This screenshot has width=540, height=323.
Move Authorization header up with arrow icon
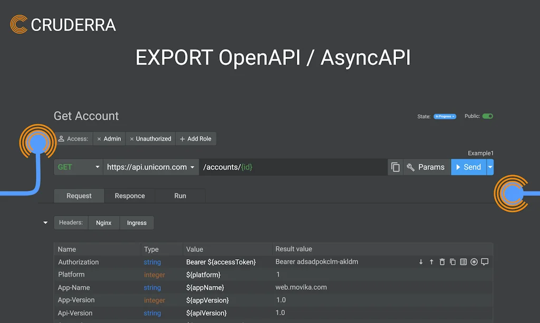431,262
